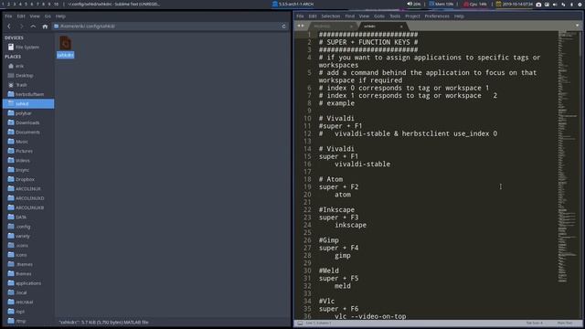The height and width of the screenshot is (329, 585).
Task: Reload the current folder view
Action: 283,27
